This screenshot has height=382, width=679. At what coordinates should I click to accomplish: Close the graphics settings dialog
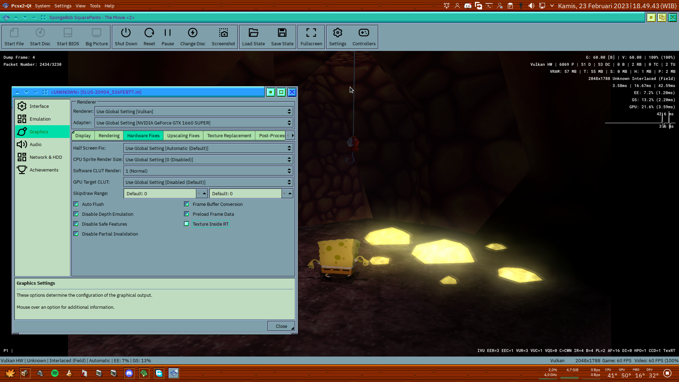(280, 326)
